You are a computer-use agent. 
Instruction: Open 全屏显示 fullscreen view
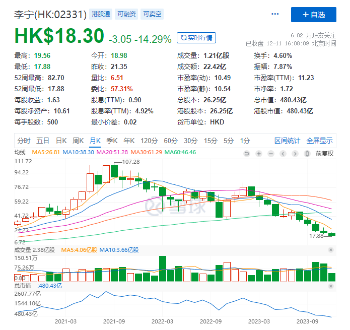(319, 141)
